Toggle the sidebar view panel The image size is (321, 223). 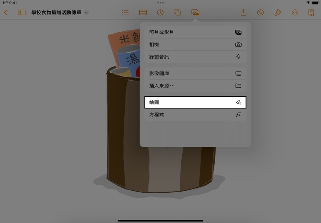pyautogui.click(x=22, y=13)
